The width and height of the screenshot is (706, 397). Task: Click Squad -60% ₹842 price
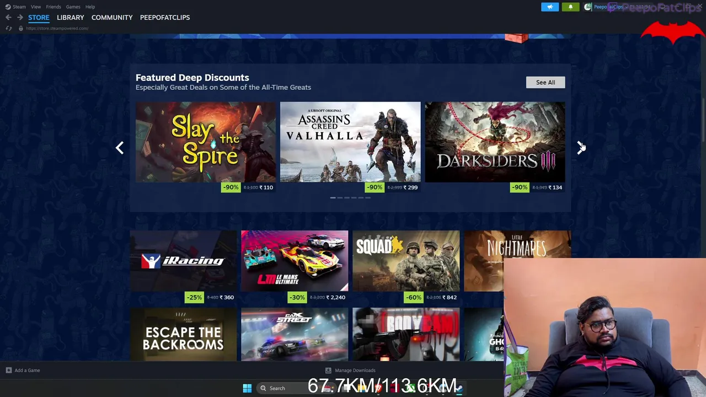pyautogui.click(x=431, y=297)
